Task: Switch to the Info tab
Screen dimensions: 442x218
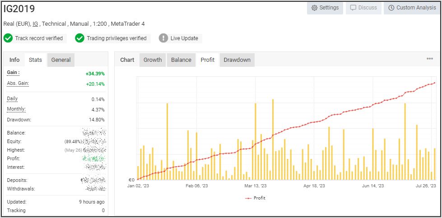Action: (x=14, y=60)
